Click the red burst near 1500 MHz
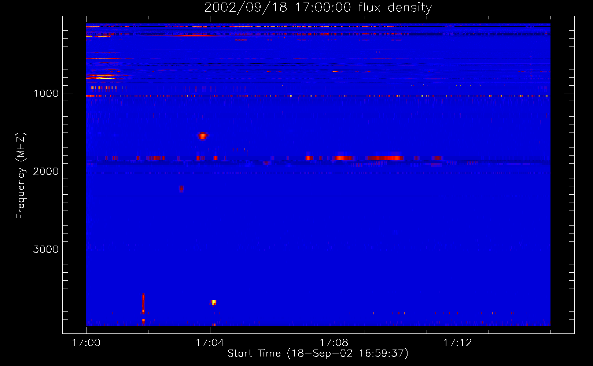This screenshot has height=366, width=593. tap(202, 136)
